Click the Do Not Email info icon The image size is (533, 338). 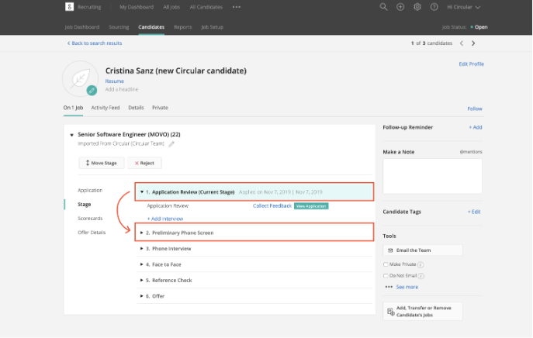pos(421,276)
